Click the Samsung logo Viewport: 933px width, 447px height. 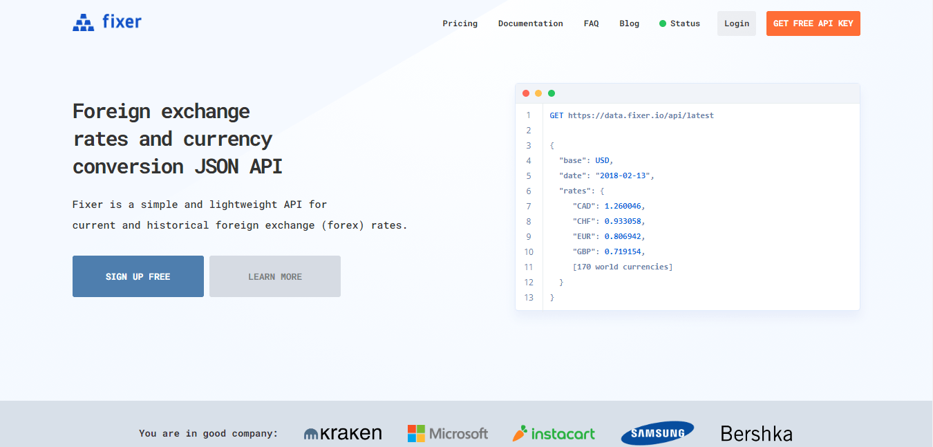pyautogui.click(x=657, y=433)
